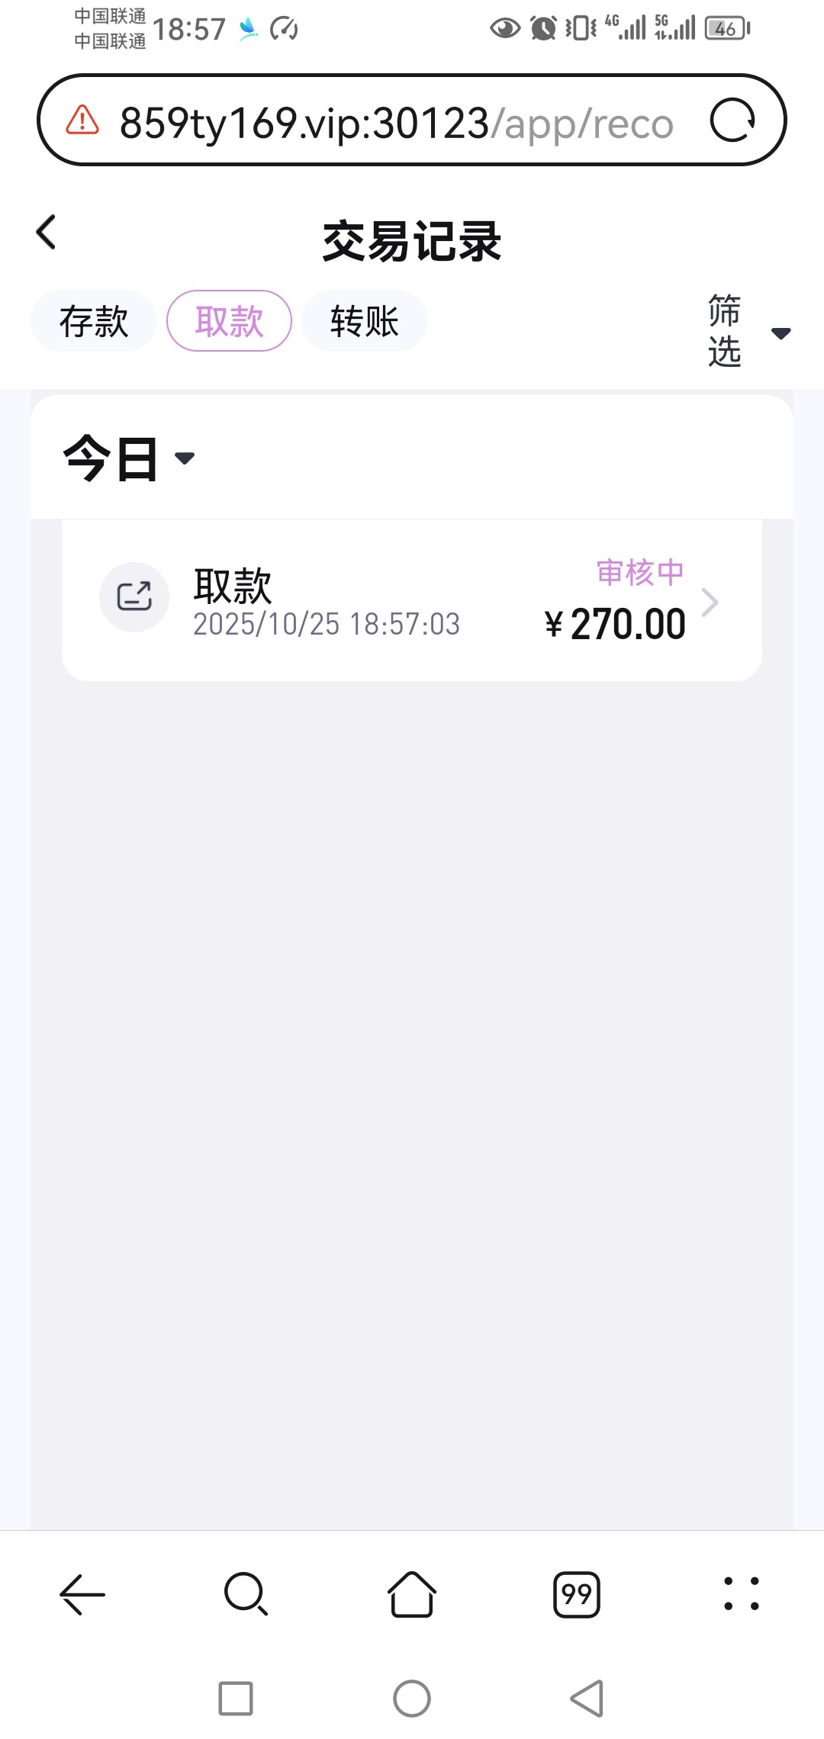Switch to the 存款 tab

[94, 321]
